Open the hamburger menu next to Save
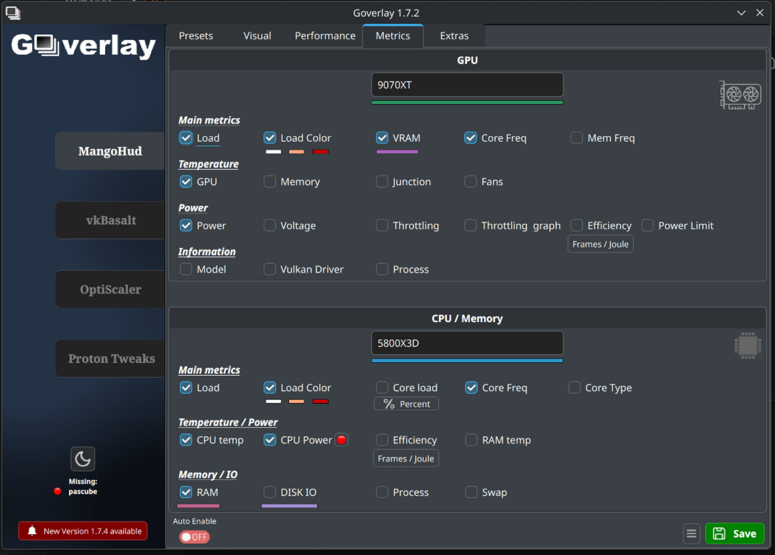 coord(691,534)
